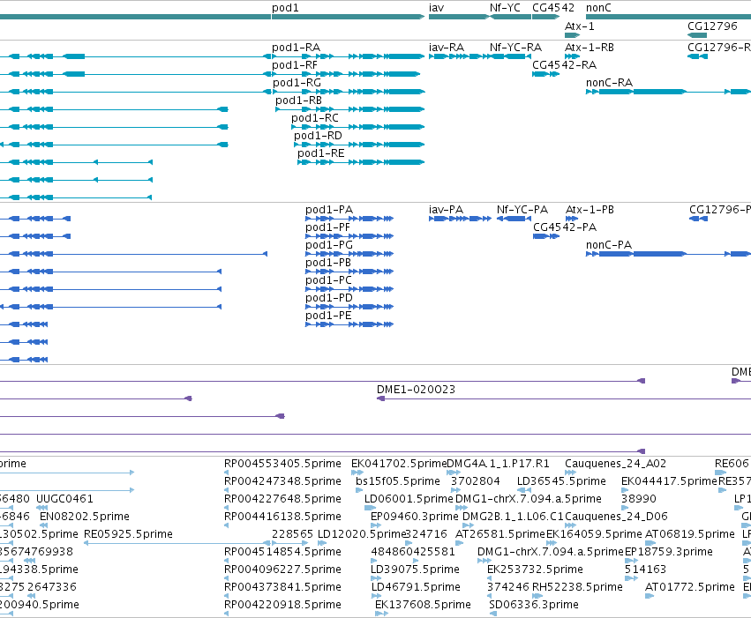Click the EP09460.3prime EST label
The width and height of the screenshot is (751, 618).
(x=414, y=517)
